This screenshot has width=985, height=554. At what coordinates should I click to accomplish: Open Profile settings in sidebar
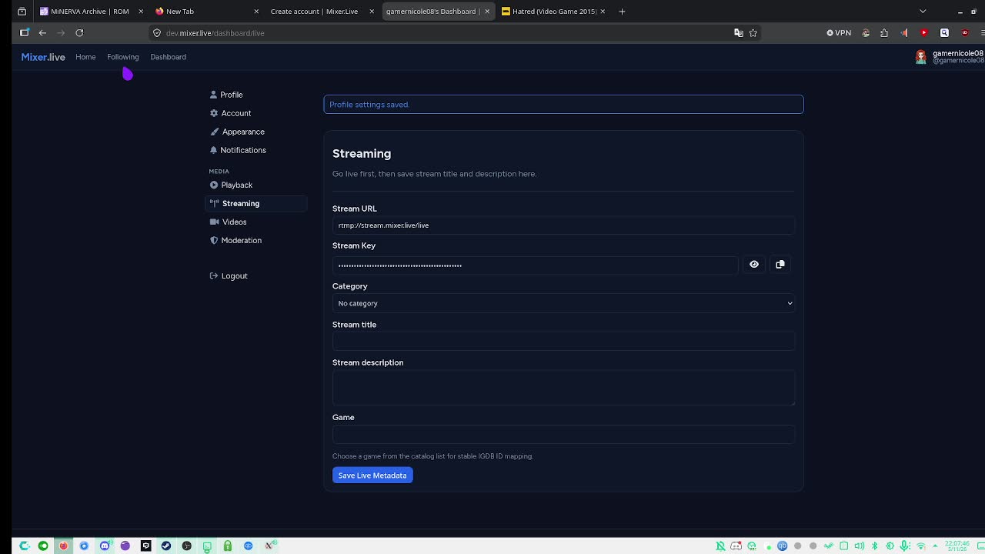(226, 95)
